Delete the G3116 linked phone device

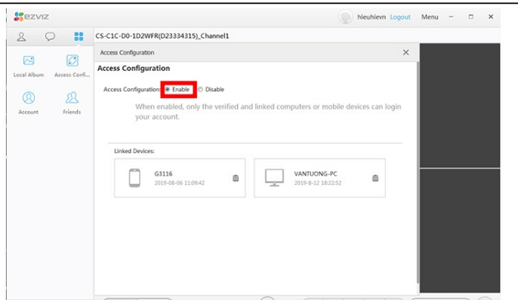pos(236,178)
